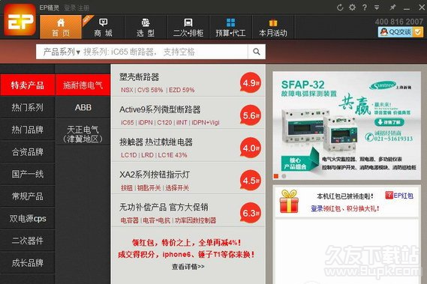Viewport: 427px width, 284px height.
Task: Select 二次器件 category
Action: point(28,241)
